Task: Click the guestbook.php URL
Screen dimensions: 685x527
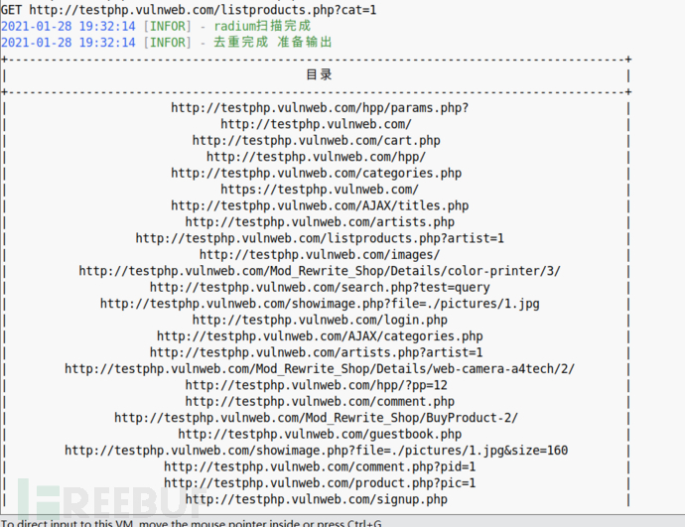Action: (320, 434)
